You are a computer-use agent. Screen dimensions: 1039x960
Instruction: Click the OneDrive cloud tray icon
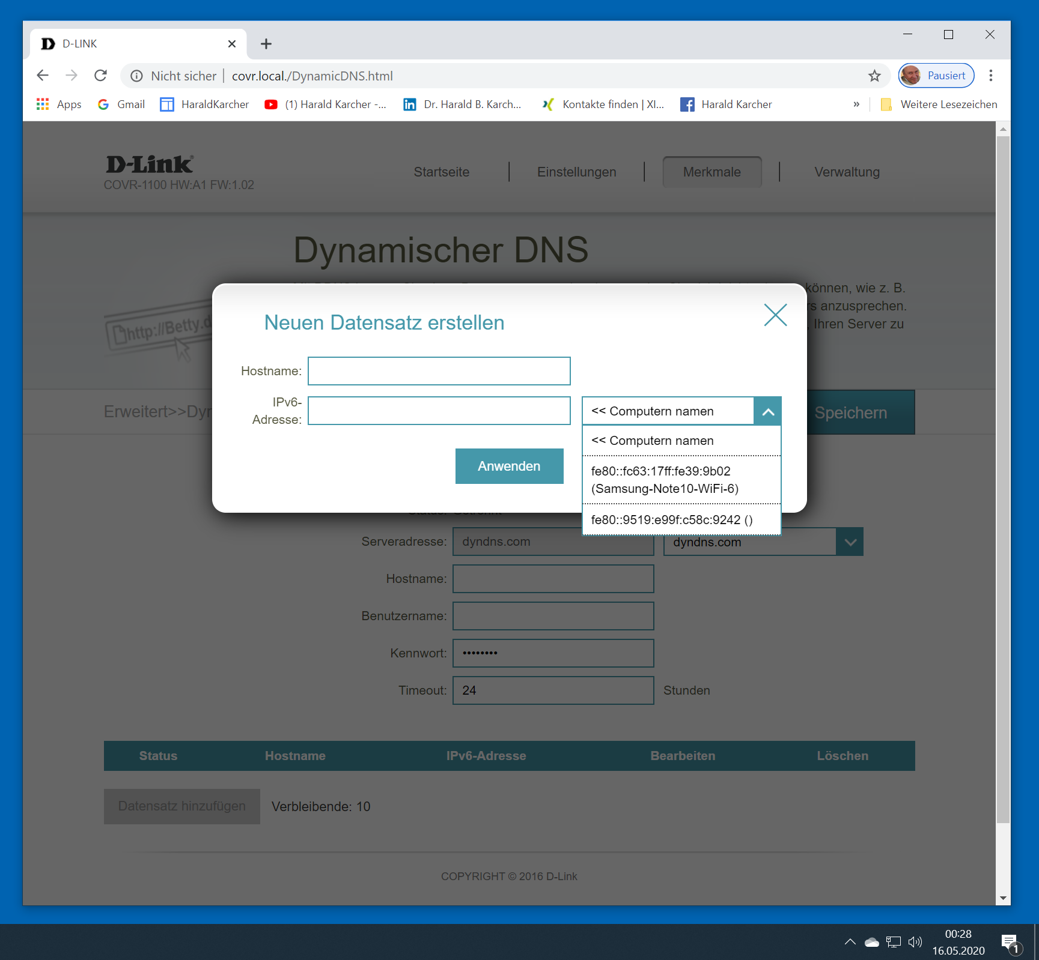pyautogui.click(x=872, y=942)
